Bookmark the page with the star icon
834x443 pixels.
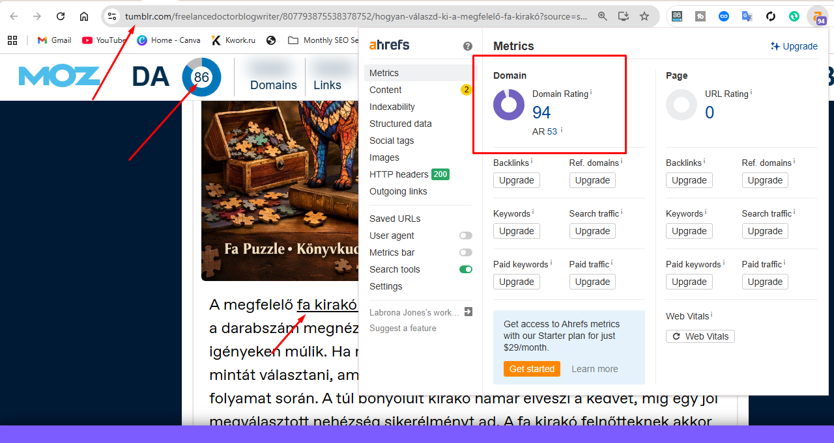tap(643, 17)
